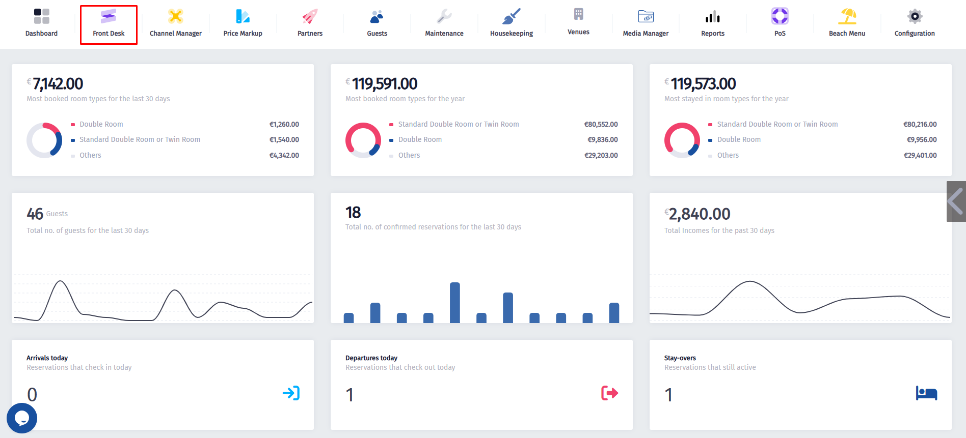
Task: Select the Housekeeping menu label
Action: tap(512, 34)
